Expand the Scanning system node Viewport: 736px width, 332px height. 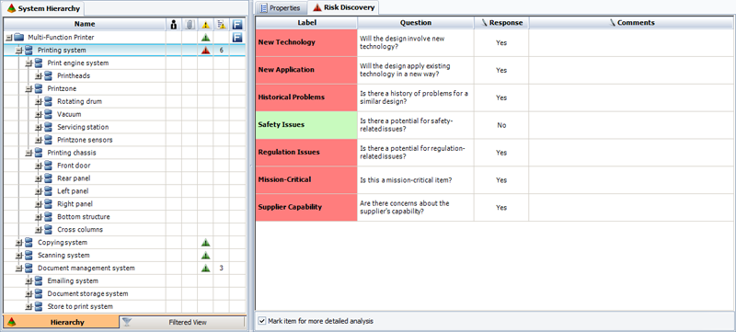[x=18, y=256]
